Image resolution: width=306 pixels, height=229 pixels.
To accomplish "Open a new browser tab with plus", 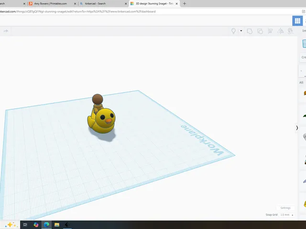I will coord(185,3).
